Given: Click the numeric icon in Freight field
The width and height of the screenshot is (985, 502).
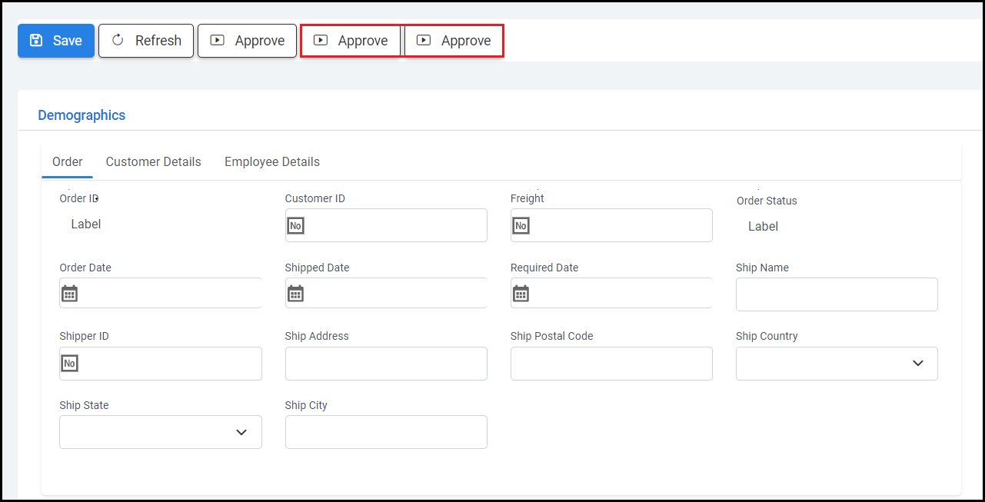Looking at the screenshot, I should 521,225.
